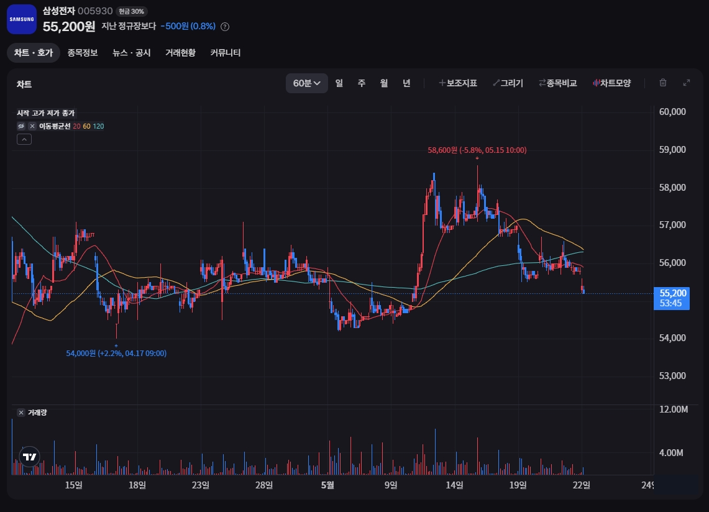This screenshot has width=709, height=512.
Task: Click the 19일 date axis label
Action: click(518, 485)
